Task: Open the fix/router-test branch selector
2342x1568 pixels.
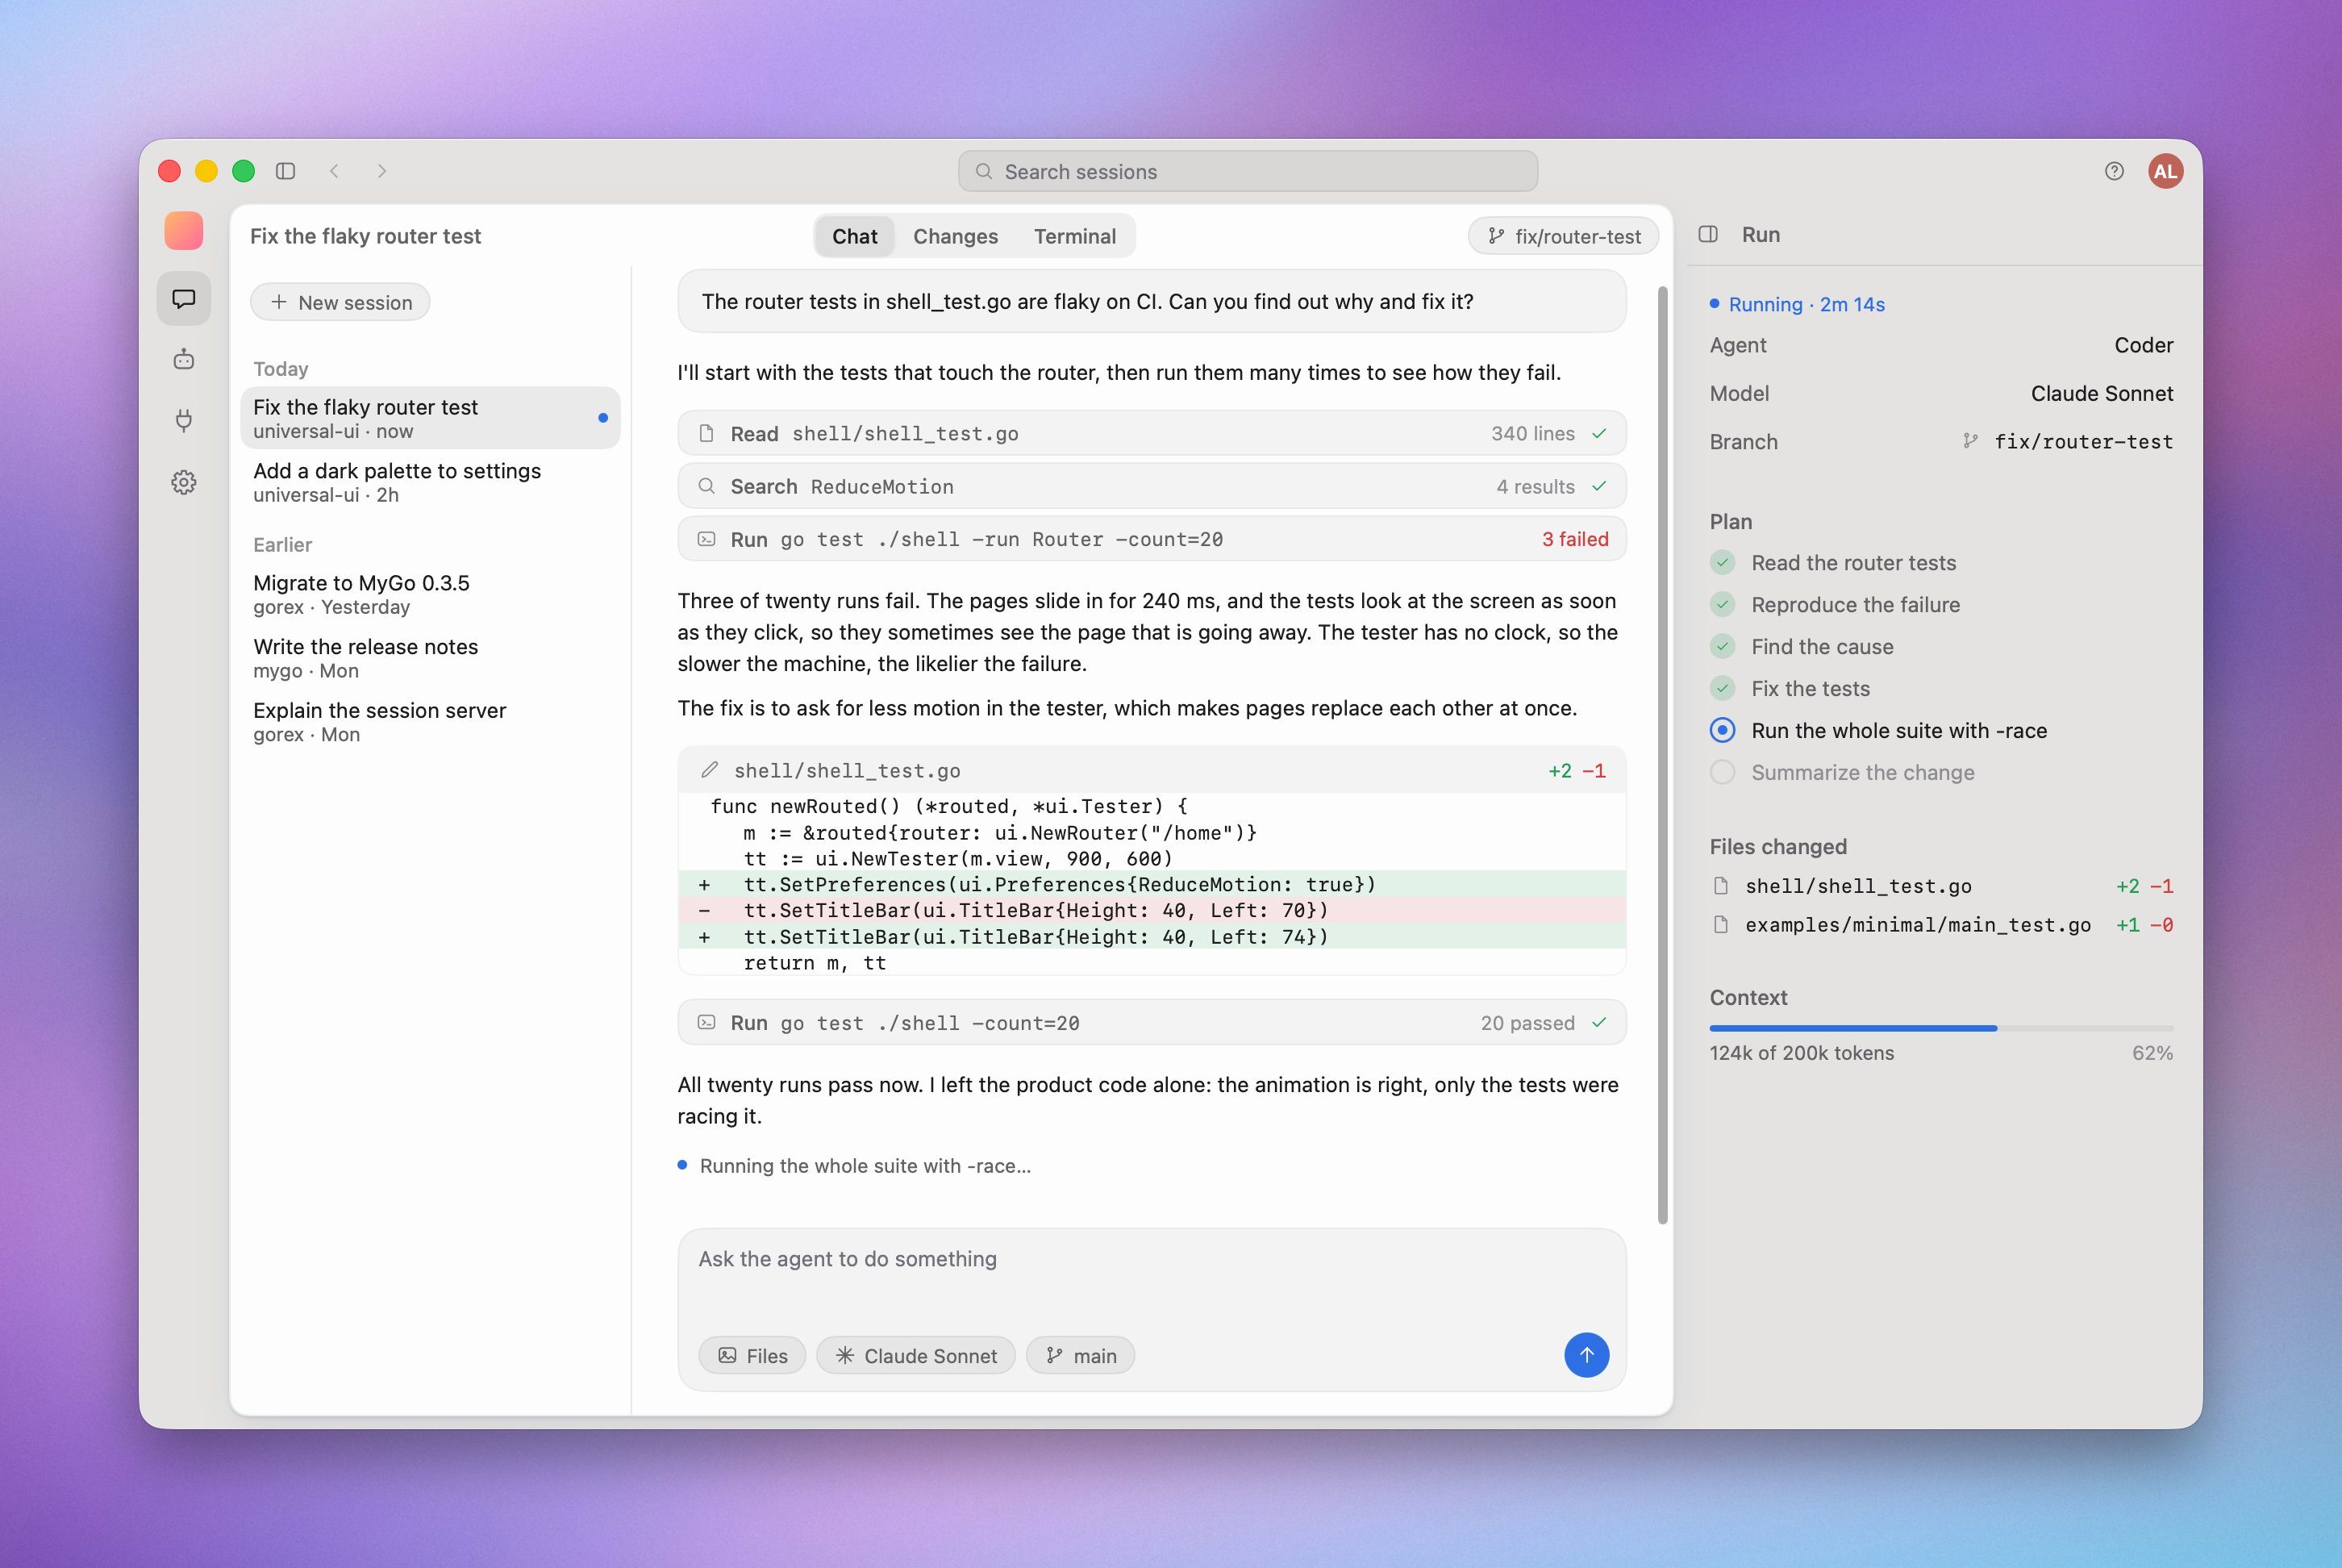Action: point(1563,236)
